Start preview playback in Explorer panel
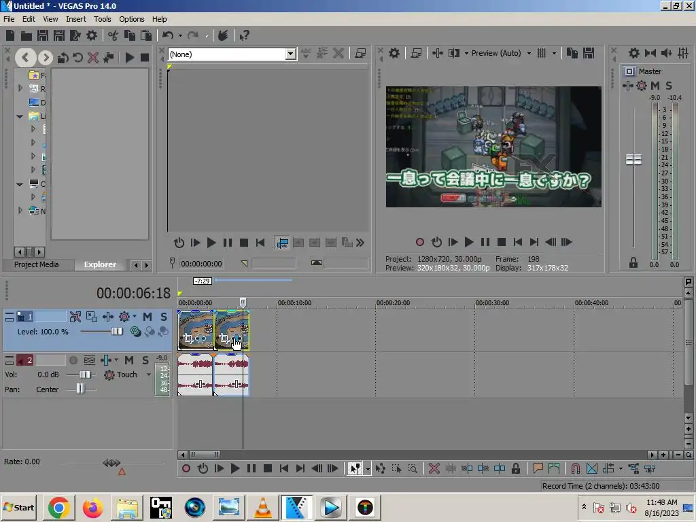Image resolution: width=696 pixels, height=522 pixels. coord(129,57)
